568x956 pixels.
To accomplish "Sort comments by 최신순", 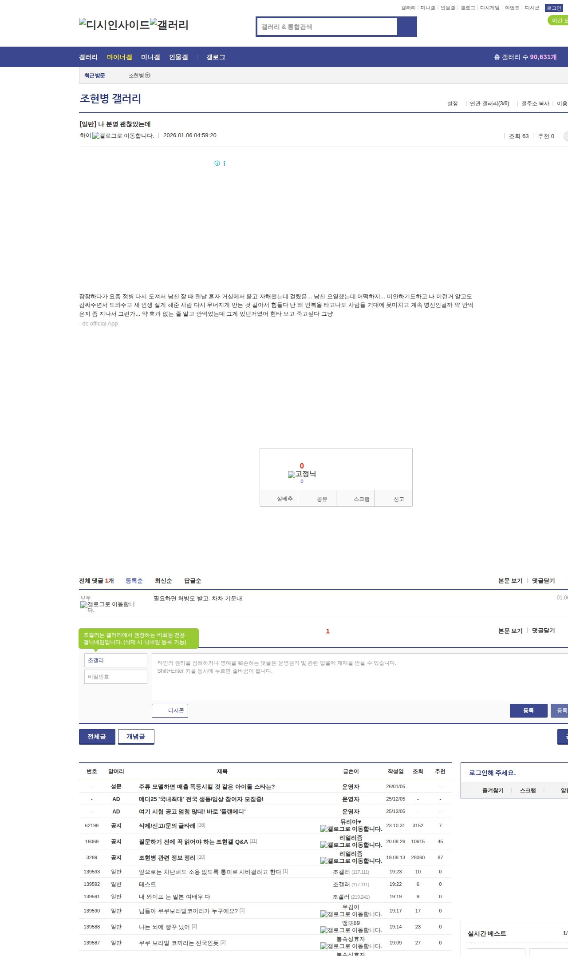I will coord(163,581).
